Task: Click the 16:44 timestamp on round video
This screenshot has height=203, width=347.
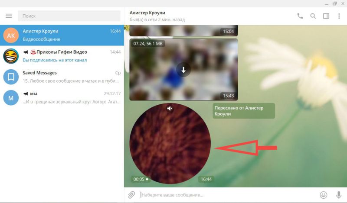Action: click(206, 179)
